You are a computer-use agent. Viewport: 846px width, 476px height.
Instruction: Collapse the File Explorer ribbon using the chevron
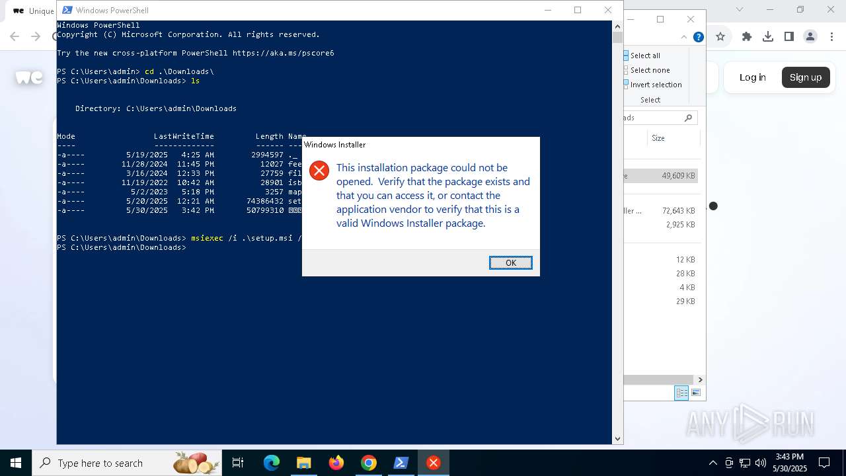coord(684,37)
